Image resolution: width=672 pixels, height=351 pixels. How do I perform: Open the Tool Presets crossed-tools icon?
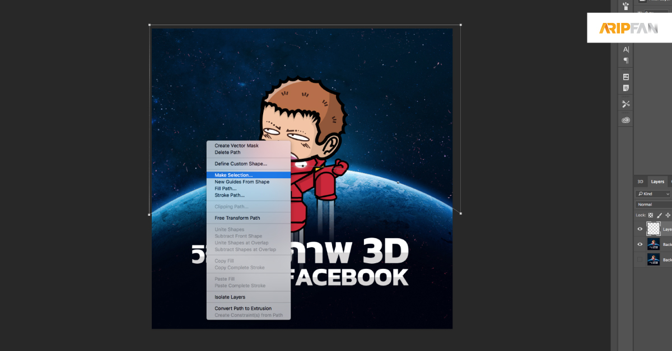pyautogui.click(x=626, y=104)
